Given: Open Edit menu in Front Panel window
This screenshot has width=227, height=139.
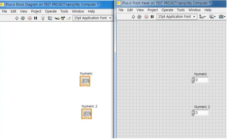Looking at the screenshot, I should click(130, 10).
